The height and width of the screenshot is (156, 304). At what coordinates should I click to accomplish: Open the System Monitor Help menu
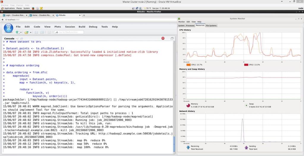coord(199,22)
